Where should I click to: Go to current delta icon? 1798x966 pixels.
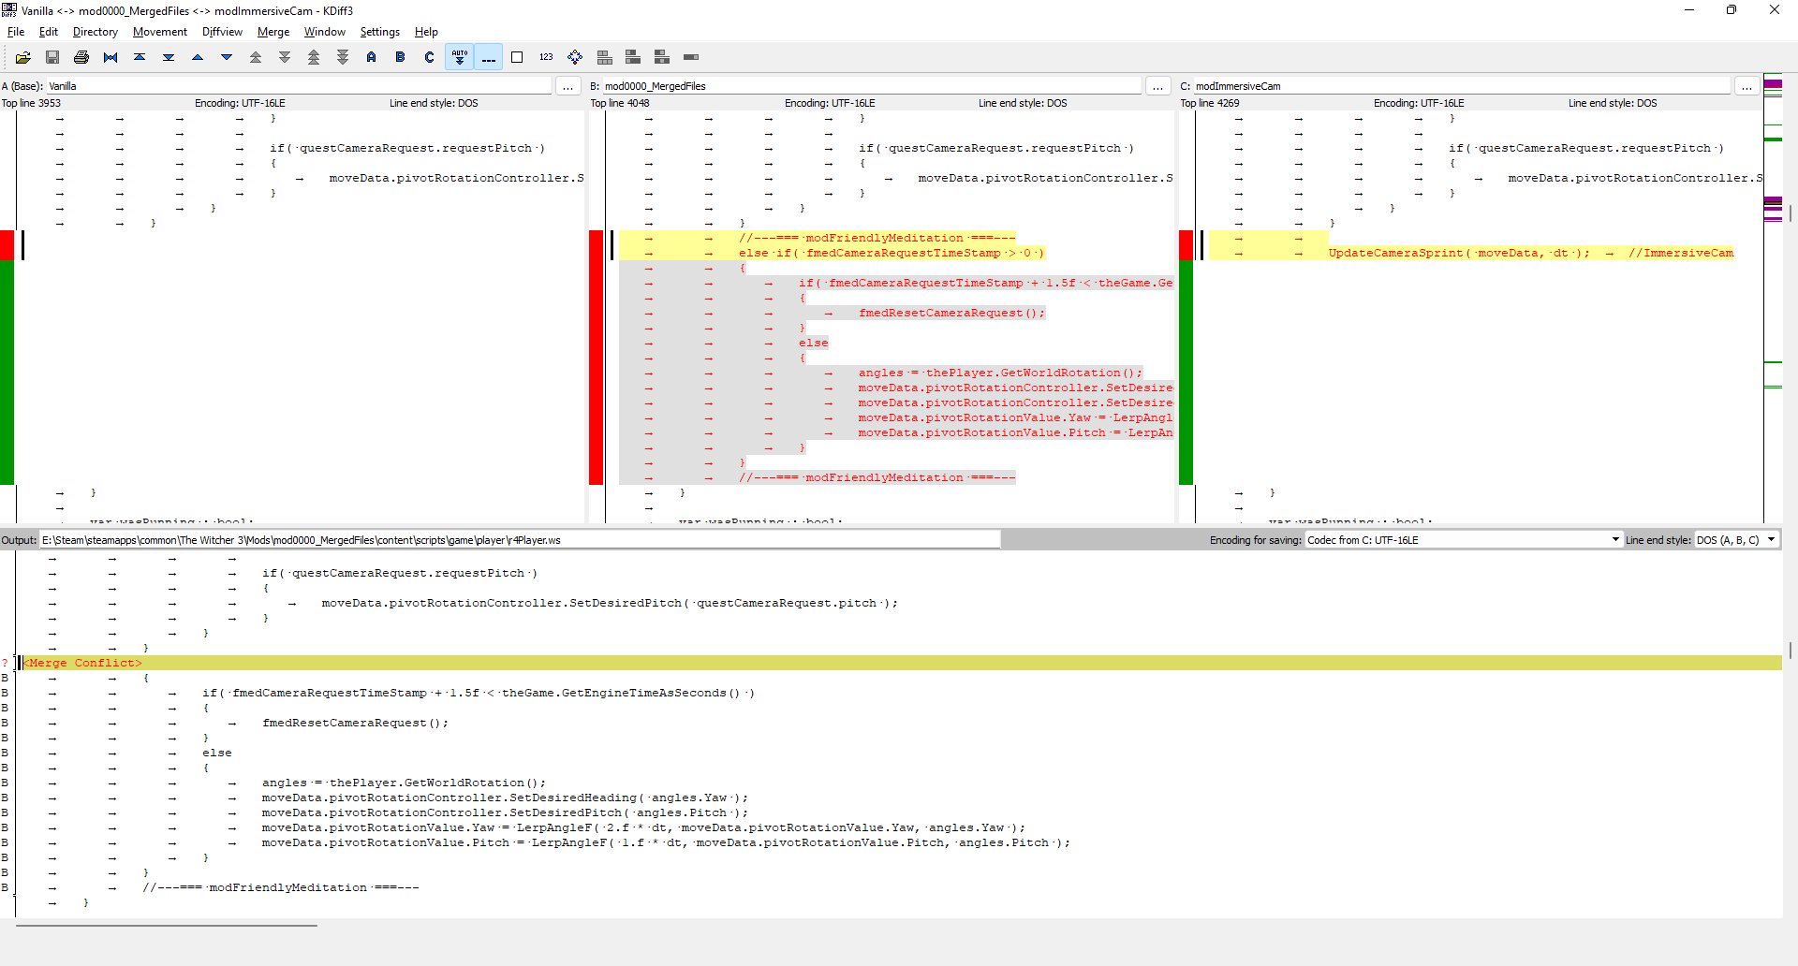click(111, 57)
